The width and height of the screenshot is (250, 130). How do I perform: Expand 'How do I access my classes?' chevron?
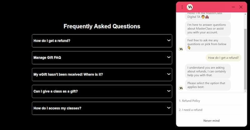coord(169,108)
